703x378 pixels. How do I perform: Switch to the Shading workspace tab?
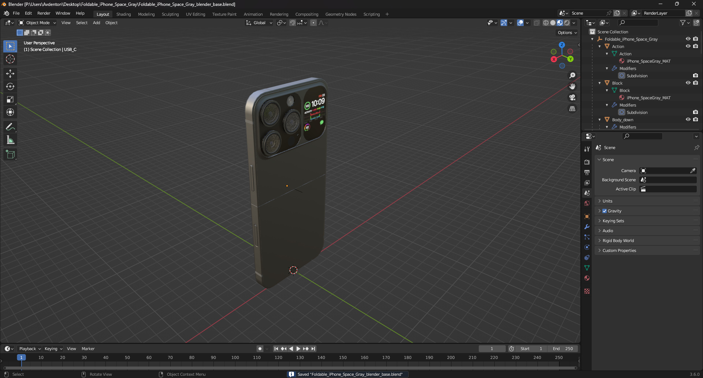coord(123,14)
